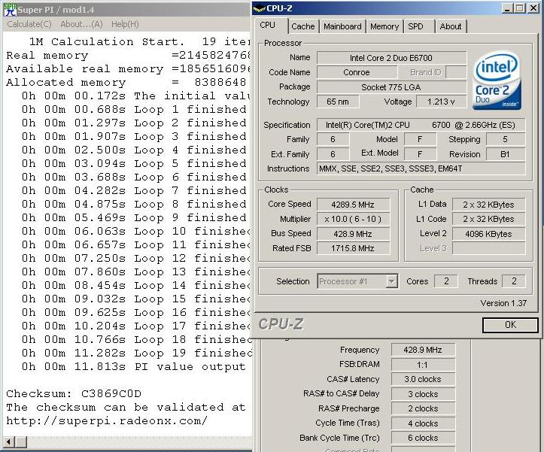Click the Core Speed value '4289.5 MHz'

point(353,205)
